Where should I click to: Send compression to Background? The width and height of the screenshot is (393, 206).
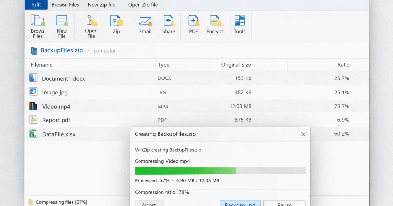point(240,203)
